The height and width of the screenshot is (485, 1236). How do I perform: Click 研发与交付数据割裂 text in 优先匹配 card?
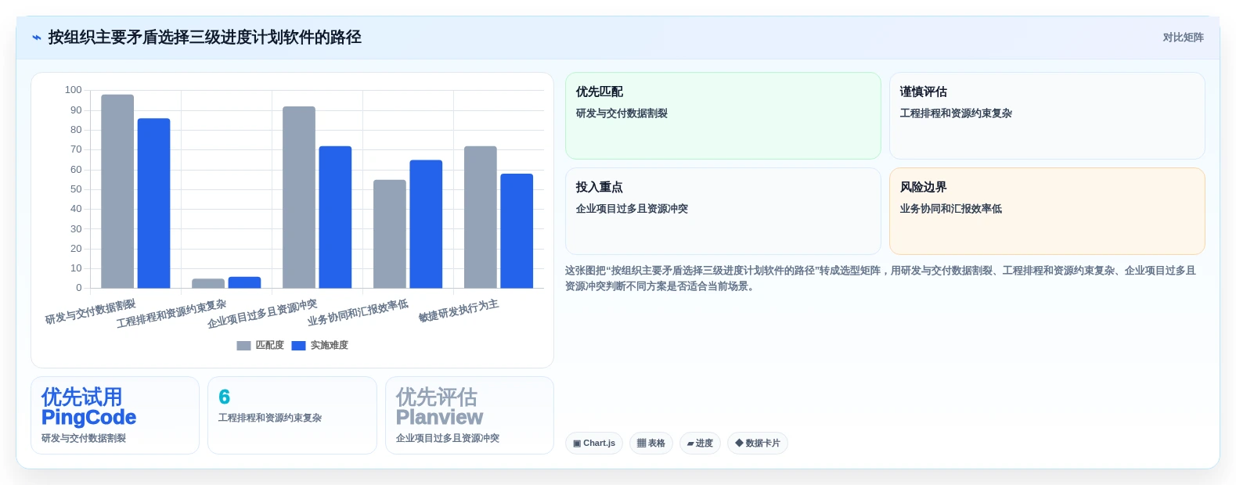coord(622,113)
